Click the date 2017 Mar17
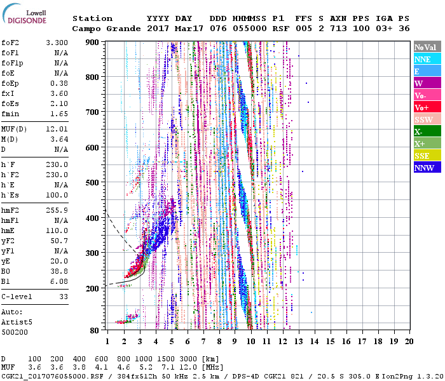Viewport: 445px width, 381px height. point(175,29)
